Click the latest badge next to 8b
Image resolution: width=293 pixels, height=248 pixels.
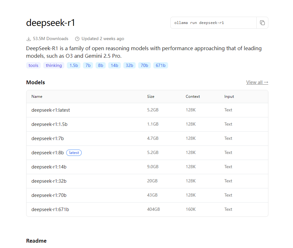point(74,153)
